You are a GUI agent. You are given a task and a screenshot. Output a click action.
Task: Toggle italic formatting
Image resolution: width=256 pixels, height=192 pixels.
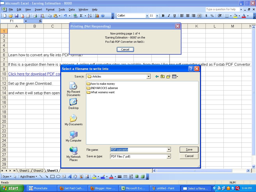pyautogui.click(x=169, y=15)
